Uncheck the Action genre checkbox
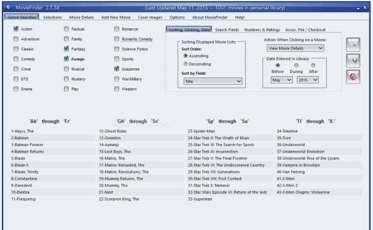The image size is (373, 230). point(16,29)
